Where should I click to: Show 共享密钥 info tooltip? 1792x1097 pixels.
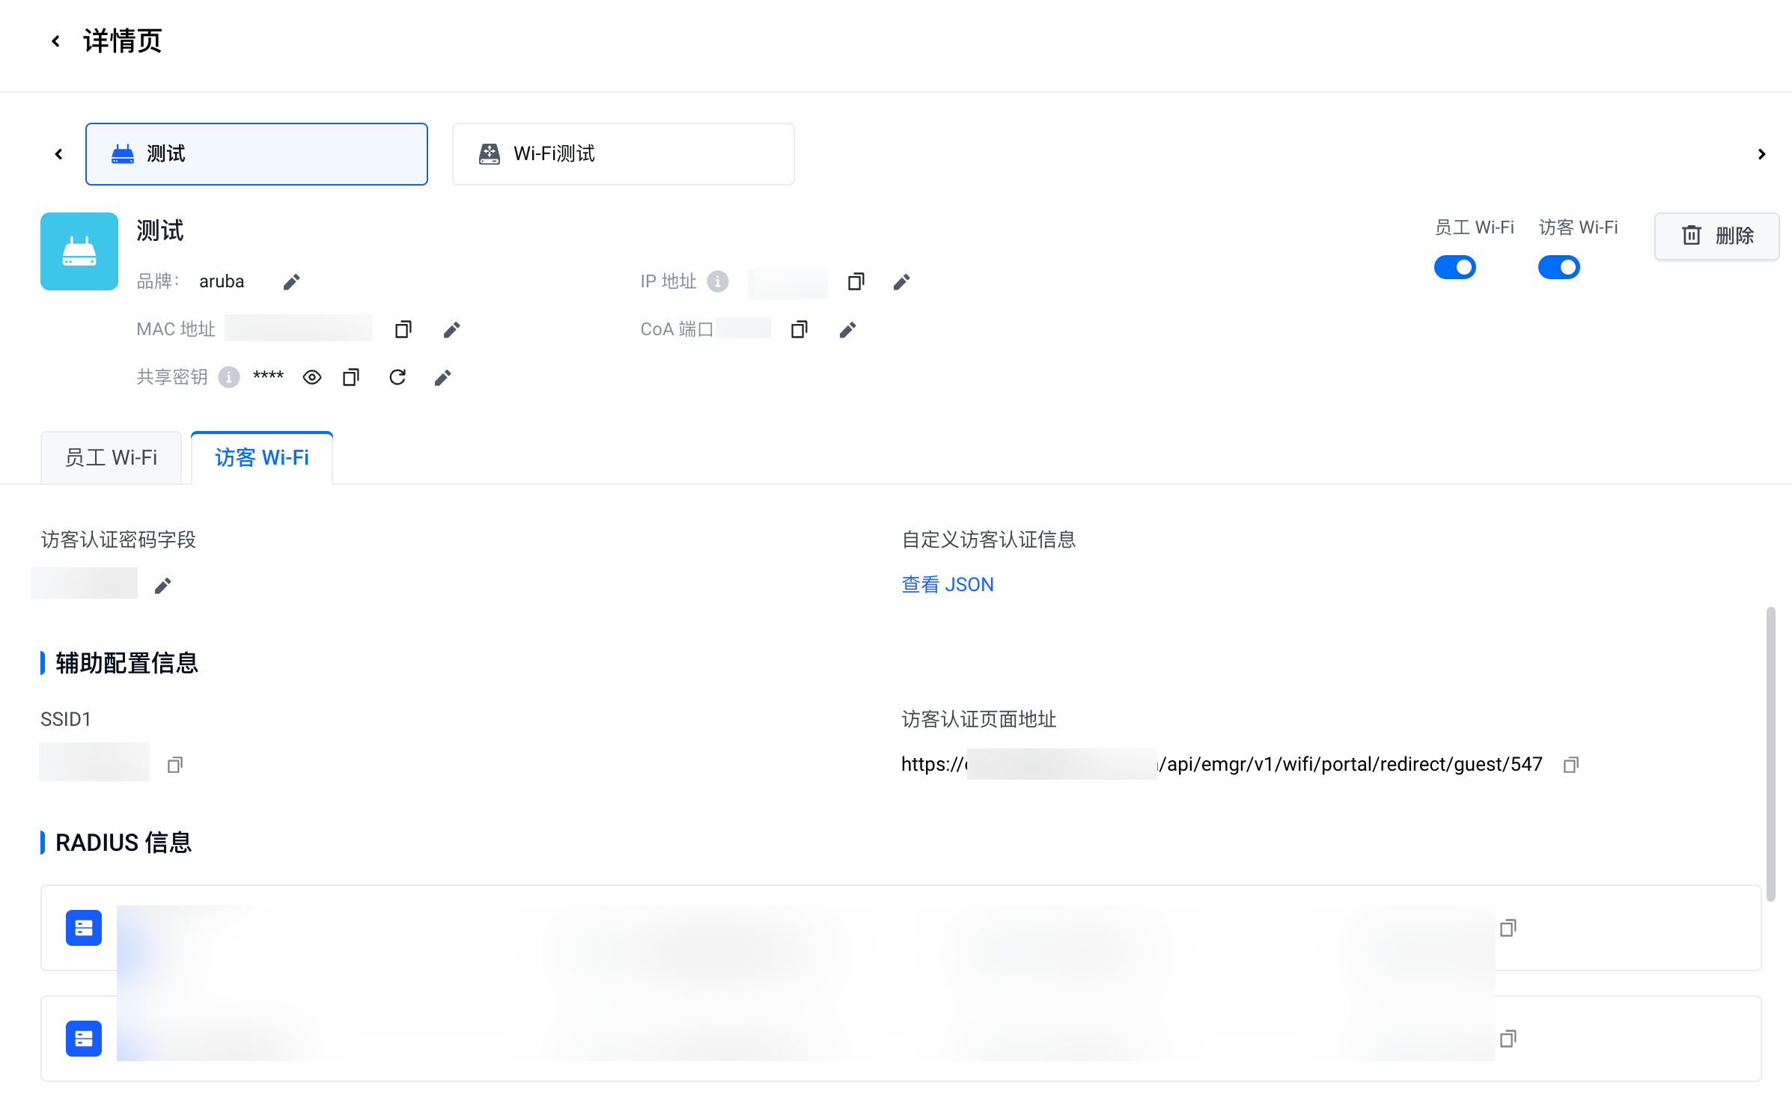(x=229, y=377)
